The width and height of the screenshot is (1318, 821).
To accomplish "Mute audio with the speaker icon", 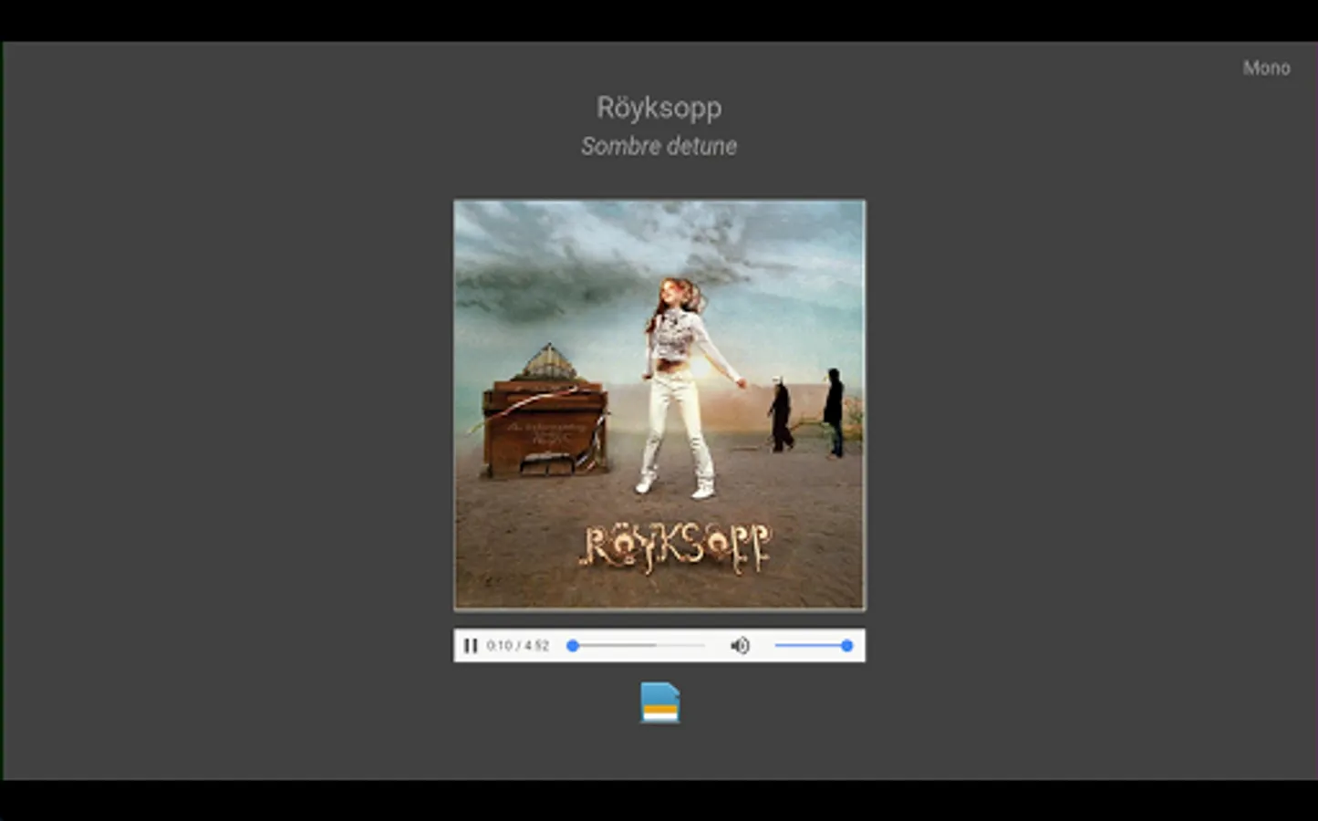I will coord(740,646).
